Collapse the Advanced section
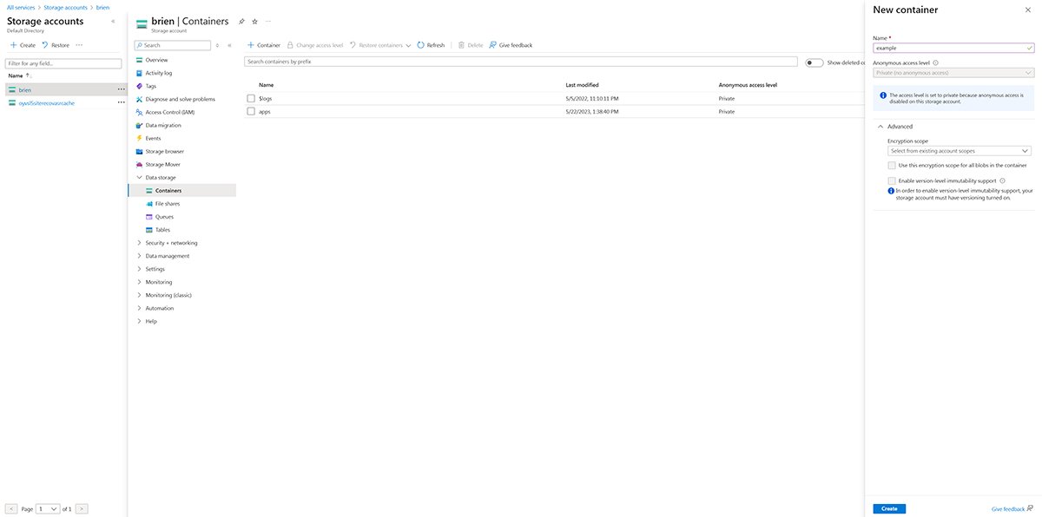The width and height of the screenshot is (1042, 517). click(x=880, y=127)
